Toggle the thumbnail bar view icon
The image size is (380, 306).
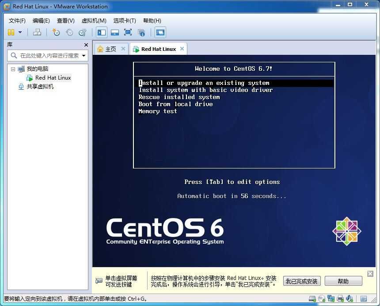tap(114, 32)
